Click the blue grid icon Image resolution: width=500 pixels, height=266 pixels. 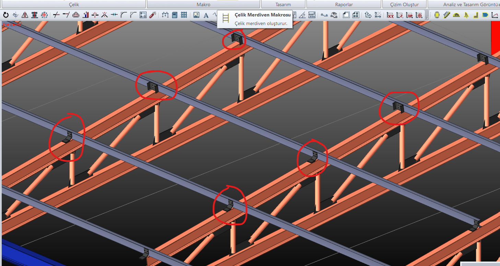184,15
